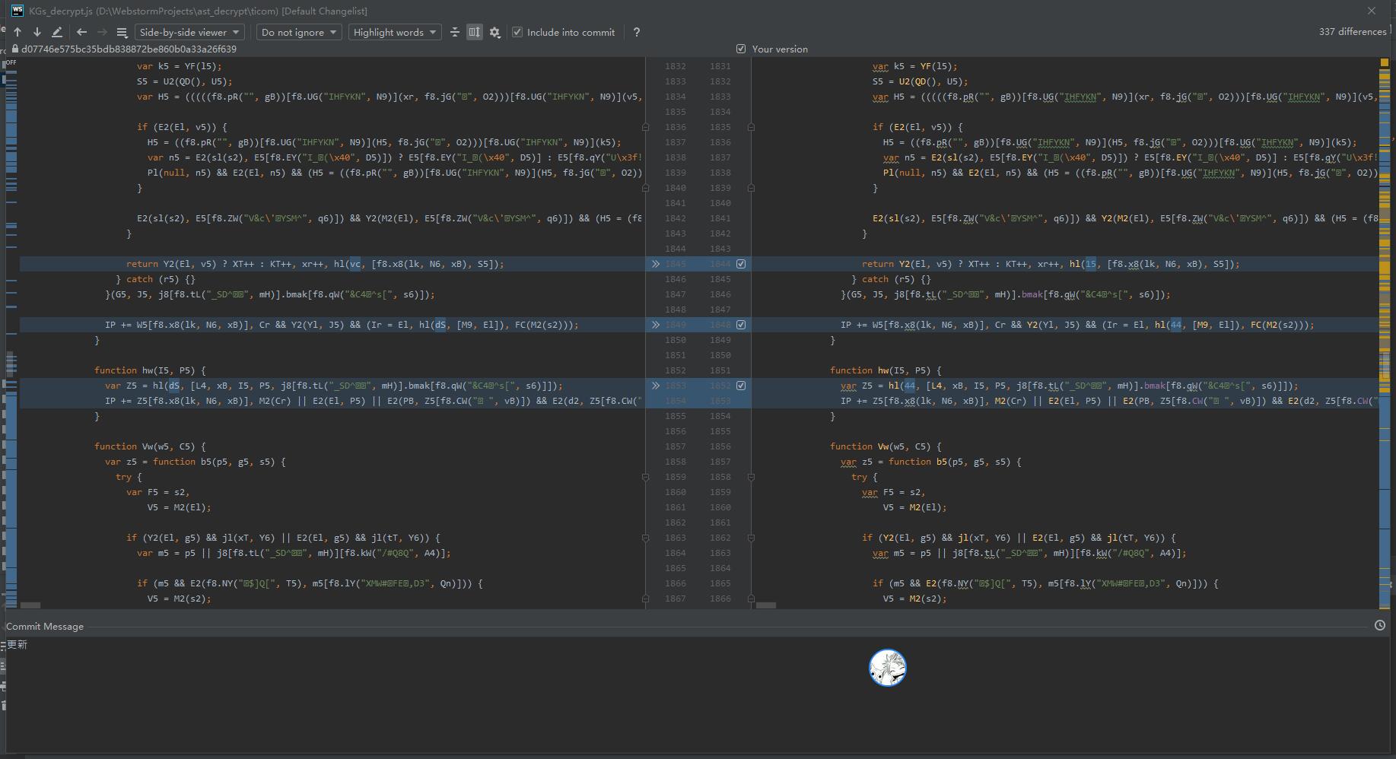Jump to source with pencil icon
The height and width of the screenshot is (759, 1396).
pyautogui.click(x=57, y=32)
